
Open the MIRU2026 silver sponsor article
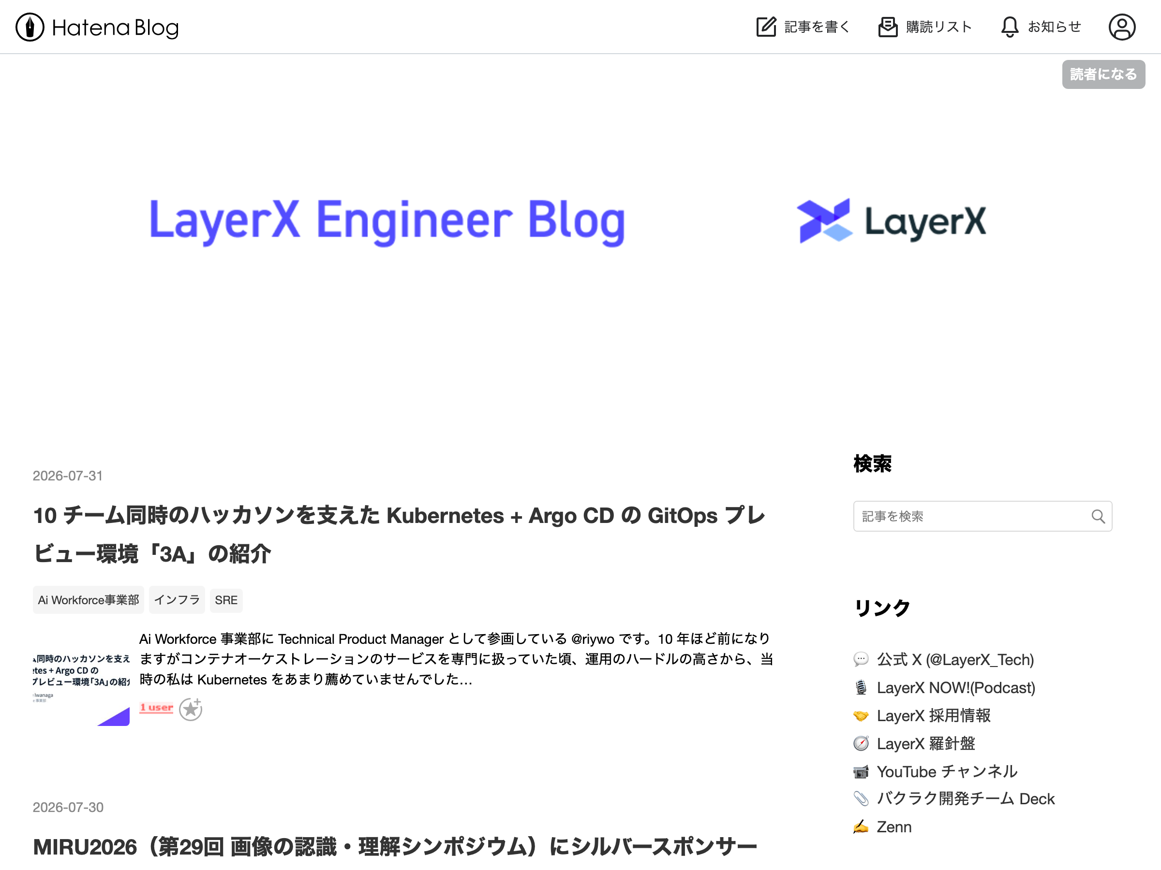395,846
